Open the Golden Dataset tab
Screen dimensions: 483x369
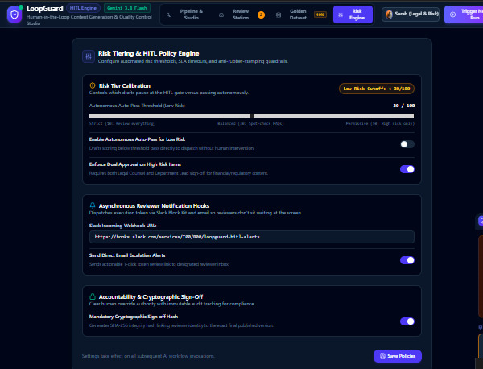pos(301,15)
